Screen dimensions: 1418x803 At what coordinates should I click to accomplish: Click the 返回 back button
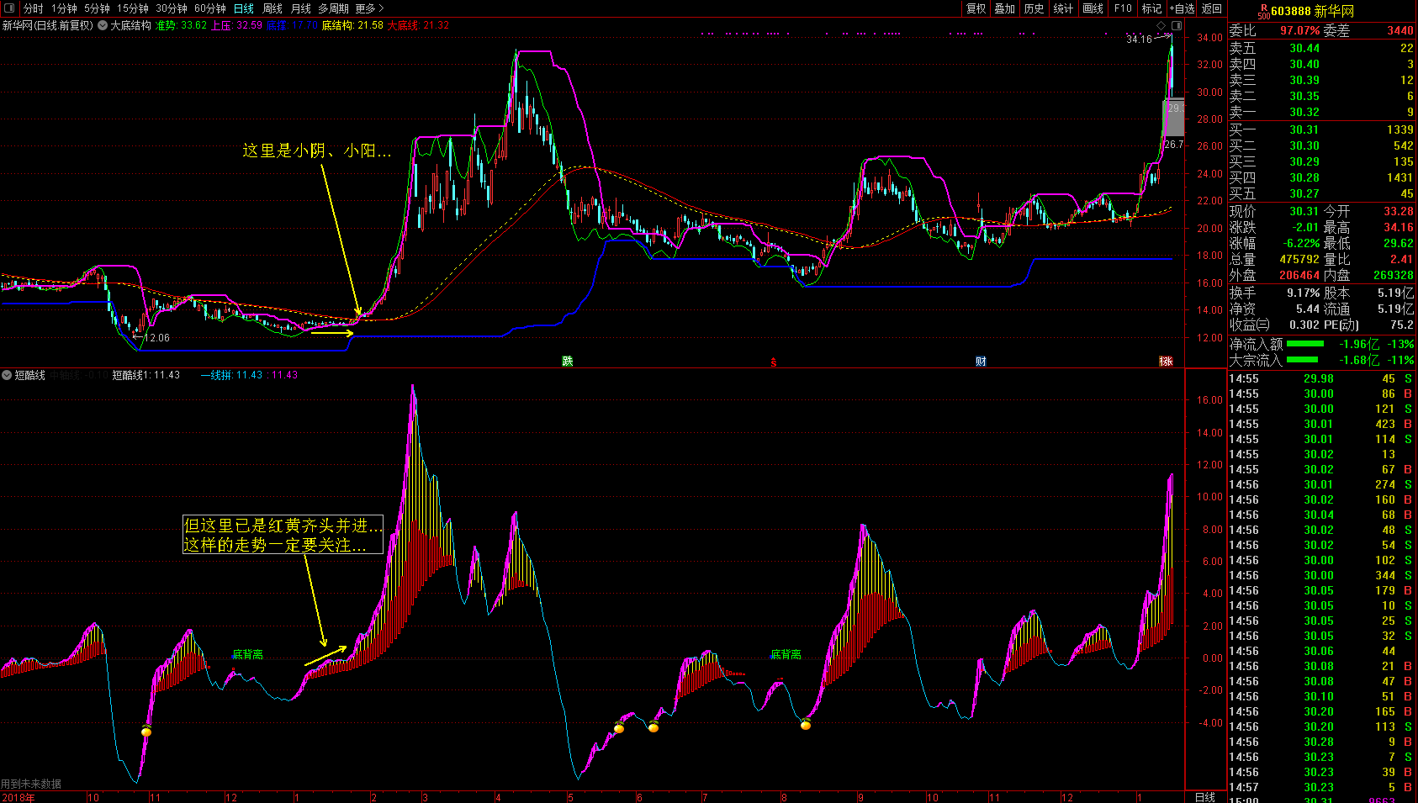pos(1212,8)
